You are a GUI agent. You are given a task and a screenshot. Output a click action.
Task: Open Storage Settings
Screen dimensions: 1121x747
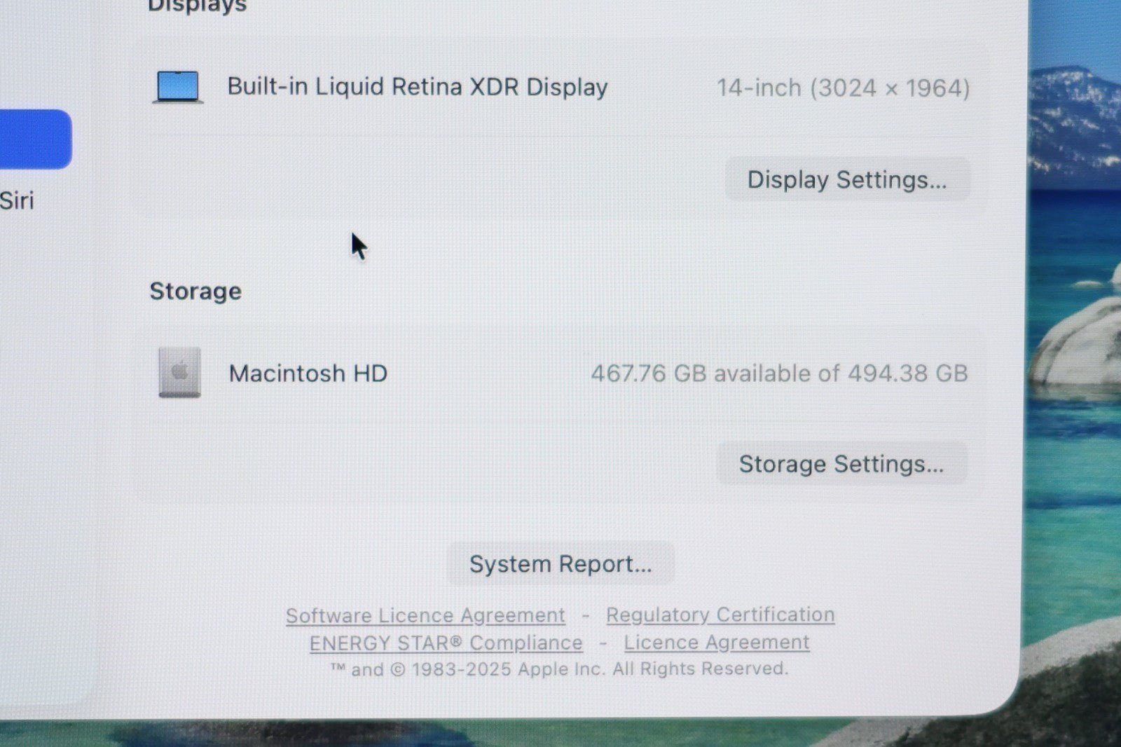pos(841,464)
